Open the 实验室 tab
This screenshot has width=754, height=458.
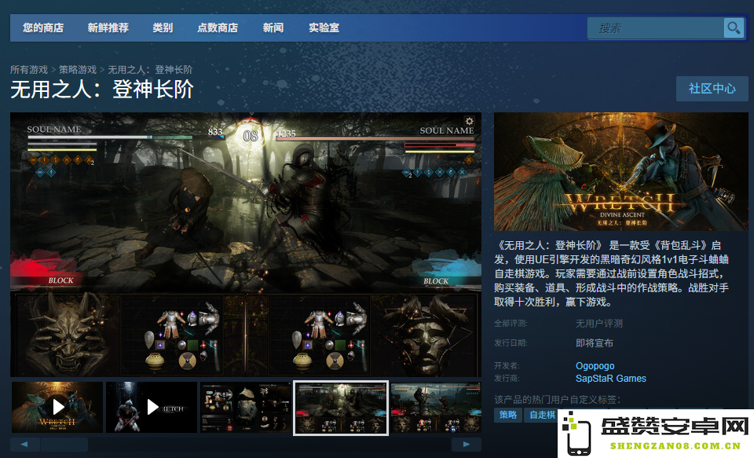pyautogui.click(x=324, y=28)
